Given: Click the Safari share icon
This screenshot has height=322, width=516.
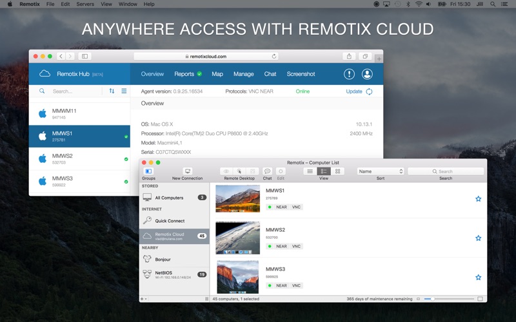Looking at the screenshot, I should coord(349,56).
